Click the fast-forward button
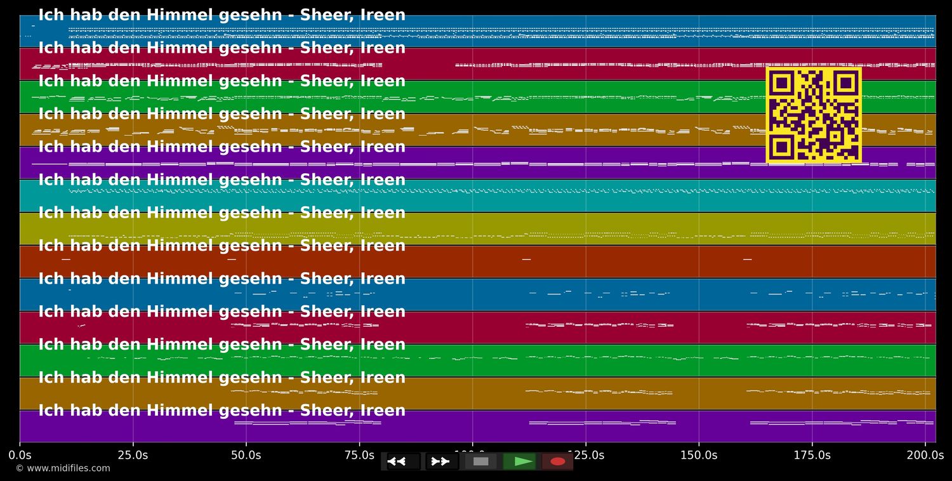Screen dimensions: 952x481 [442, 461]
